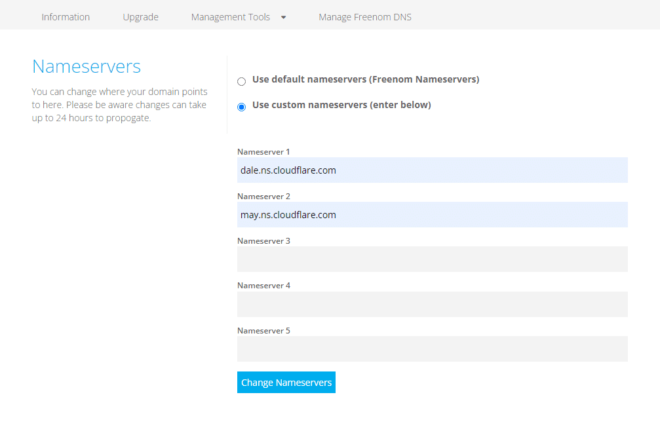
Task: Click into the empty Nameserver 3 field
Action: tap(433, 259)
